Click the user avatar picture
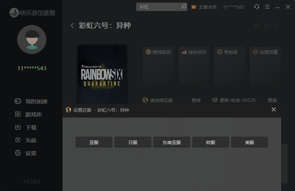The image size is (295, 191). point(32,39)
